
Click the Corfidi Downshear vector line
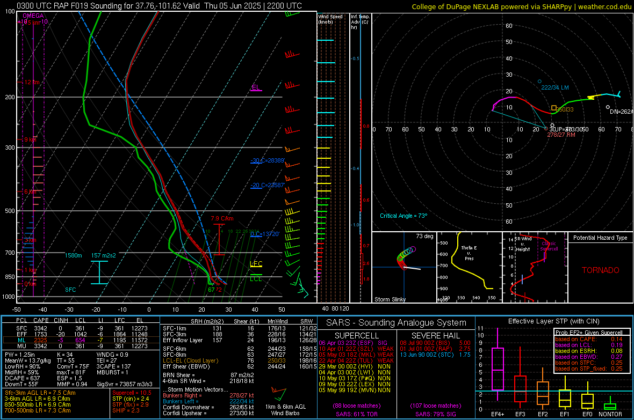208,407
